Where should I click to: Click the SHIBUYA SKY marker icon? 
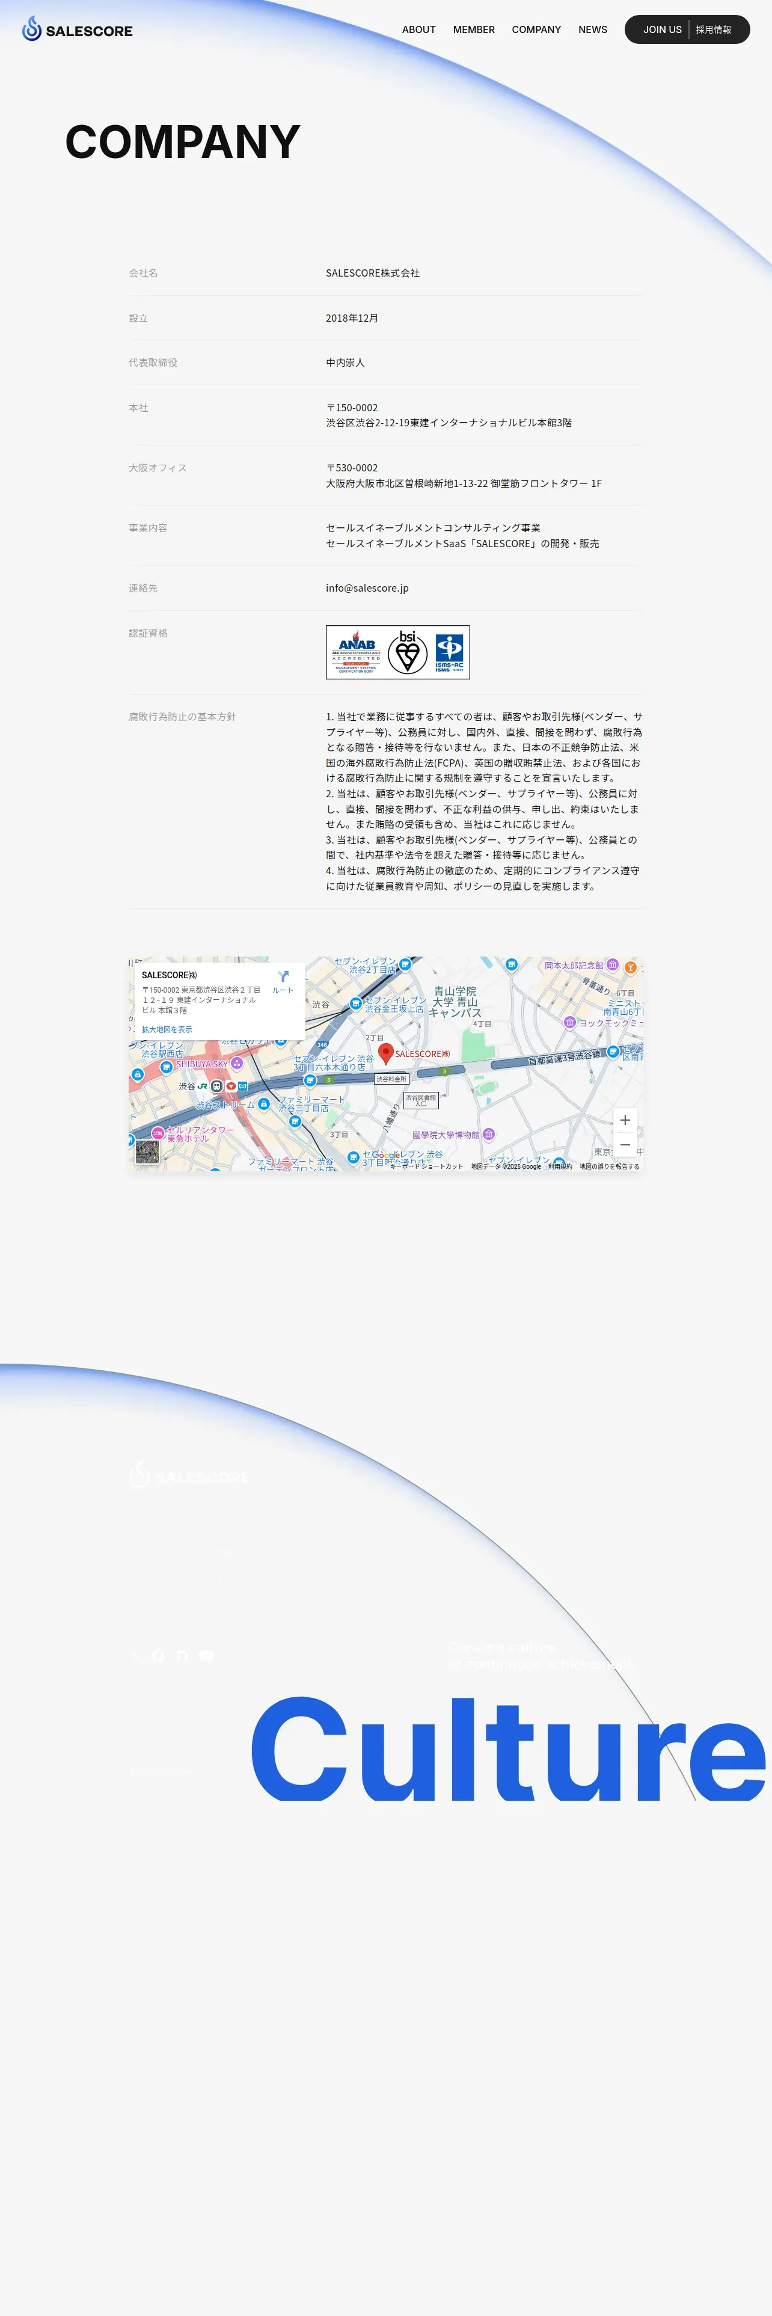tap(236, 1062)
